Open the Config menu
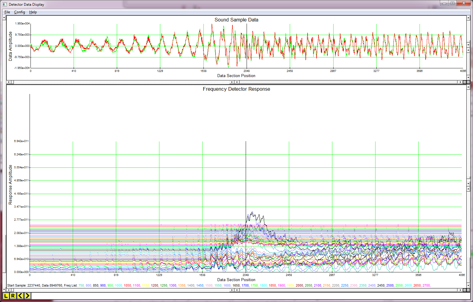The image size is (473, 302). coord(19,12)
